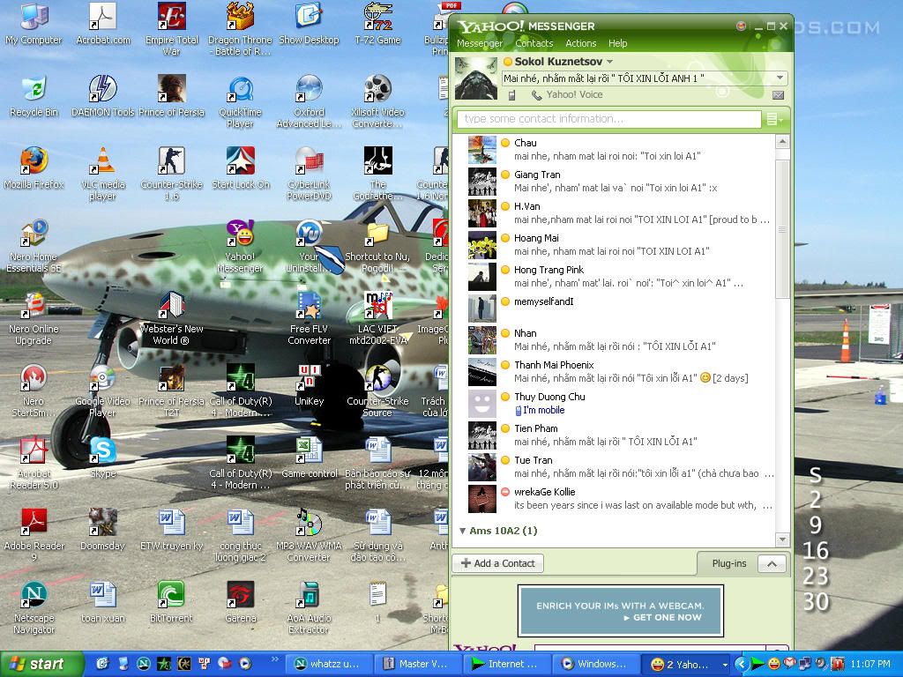
Task: Click the Plug-ins tab
Action: tap(728, 563)
